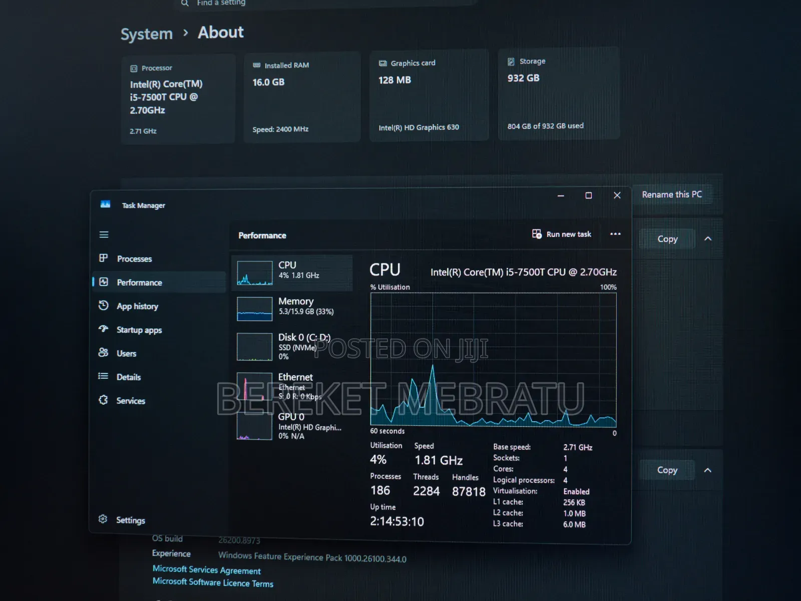Open the Task Manager navigation hamburger menu
The image size is (801, 601).
[104, 234]
